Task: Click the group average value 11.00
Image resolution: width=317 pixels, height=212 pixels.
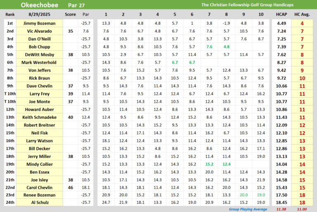Action: pos(302,209)
